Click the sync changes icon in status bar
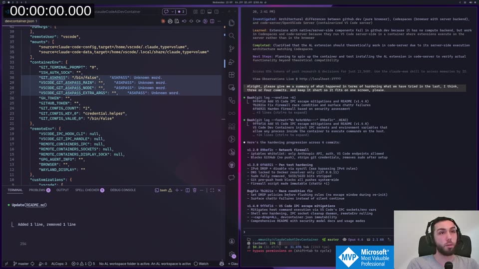The image size is (479, 269). pyautogui.click(x=32, y=264)
